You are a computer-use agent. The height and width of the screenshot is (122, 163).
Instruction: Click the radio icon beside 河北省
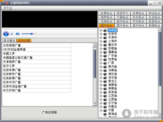pos(105,78)
